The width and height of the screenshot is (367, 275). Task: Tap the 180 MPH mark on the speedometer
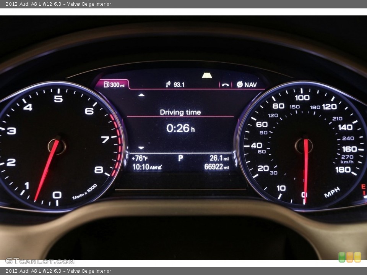[343, 170]
